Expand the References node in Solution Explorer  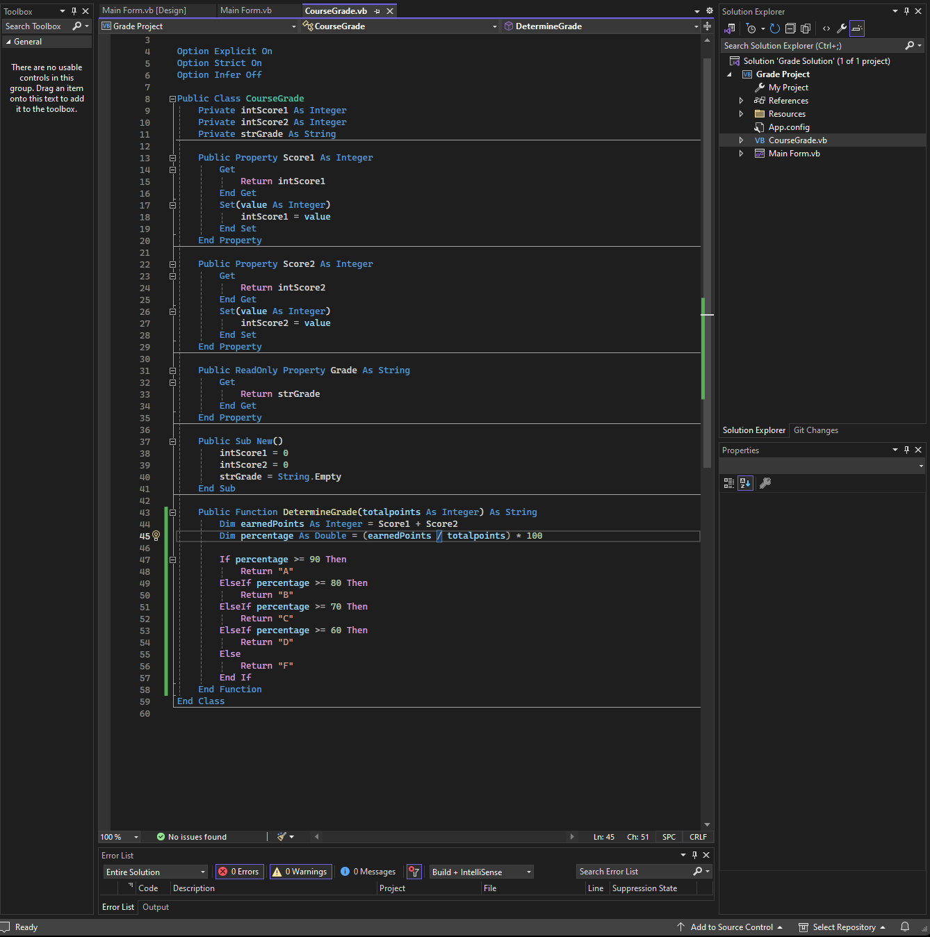point(741,101)
